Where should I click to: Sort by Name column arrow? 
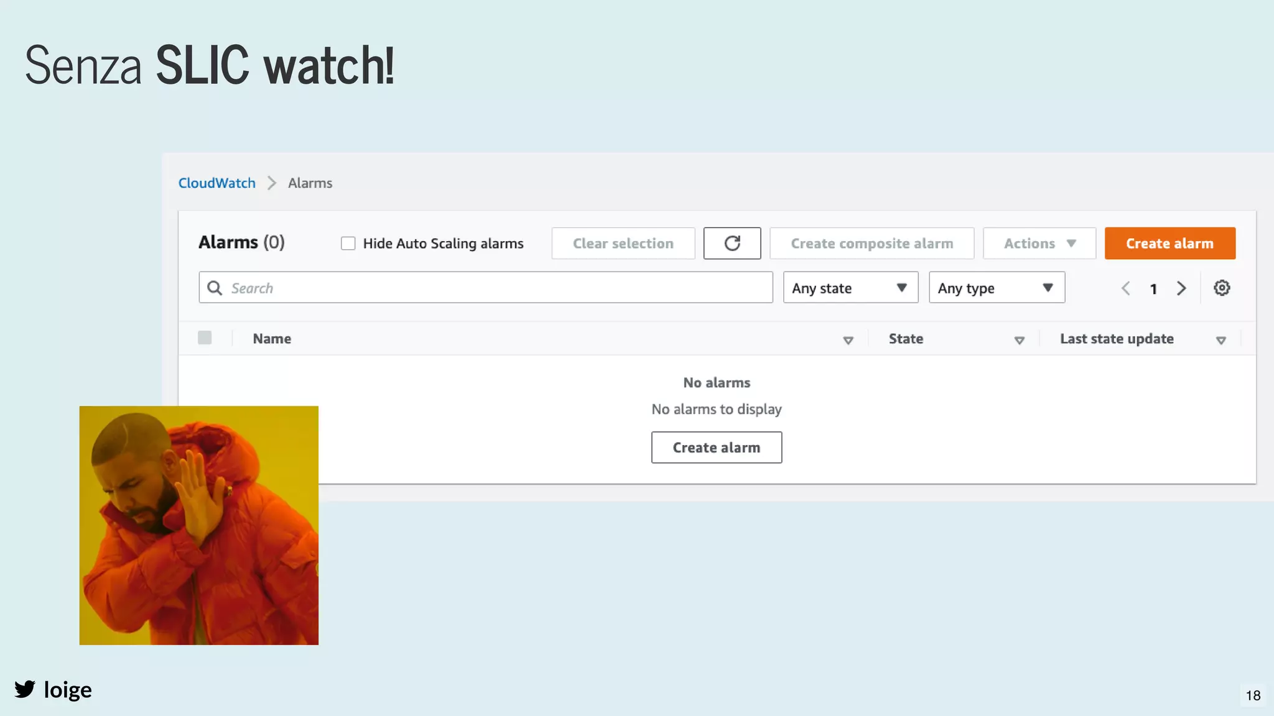coord(847,340)
